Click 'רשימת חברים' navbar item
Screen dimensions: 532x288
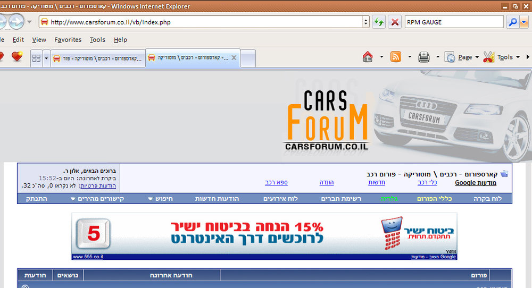341,199
